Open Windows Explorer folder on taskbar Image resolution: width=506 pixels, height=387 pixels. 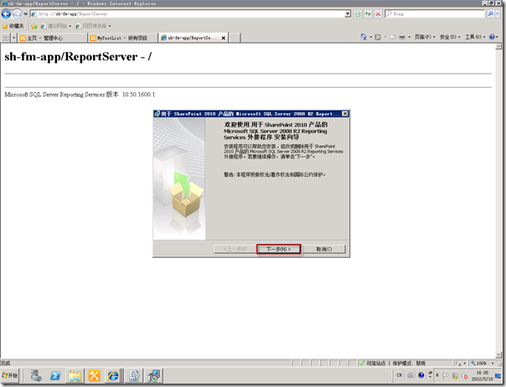tap(75, 376)
